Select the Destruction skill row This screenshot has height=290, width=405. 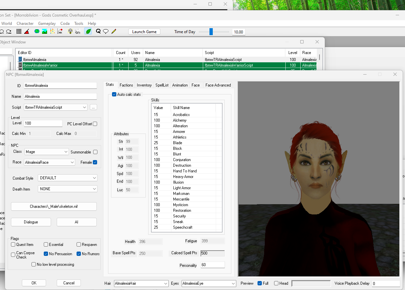click(x=187, y=165)
